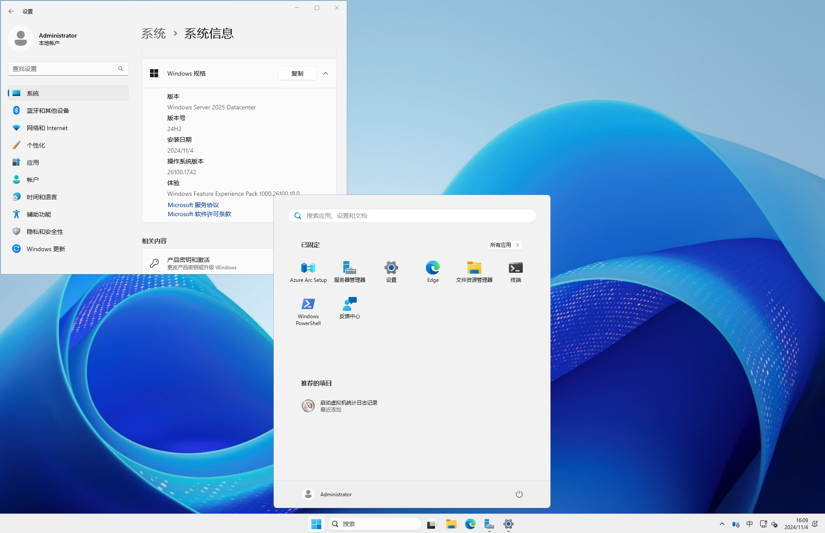Viewport: 825px width, 533px height.
Task: Open Edge from the taskbar
Action: (470, 524)
